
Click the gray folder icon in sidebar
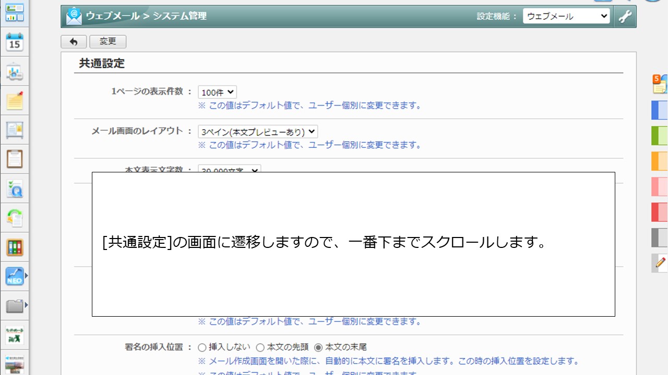pyautogui.click(x=14, y=305)
